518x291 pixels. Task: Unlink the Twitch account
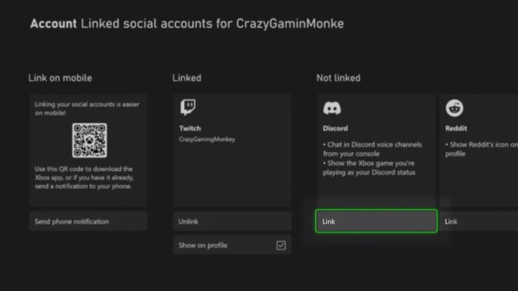232,222
